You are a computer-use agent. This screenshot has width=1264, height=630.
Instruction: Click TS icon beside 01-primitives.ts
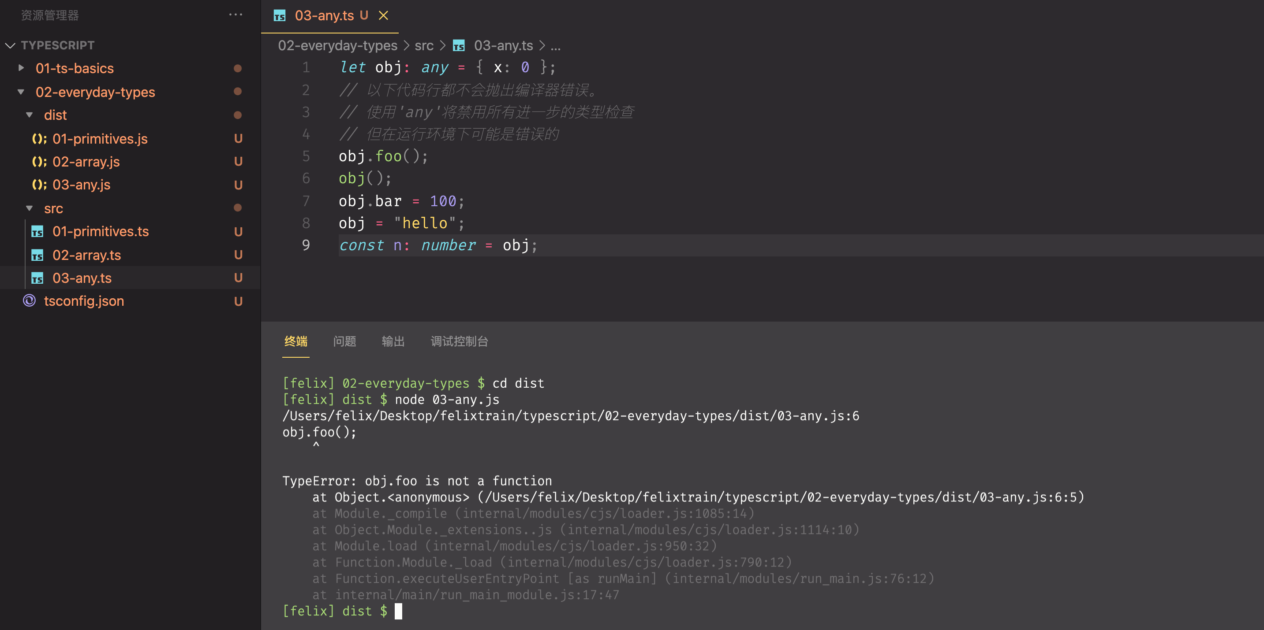(37, 231)
